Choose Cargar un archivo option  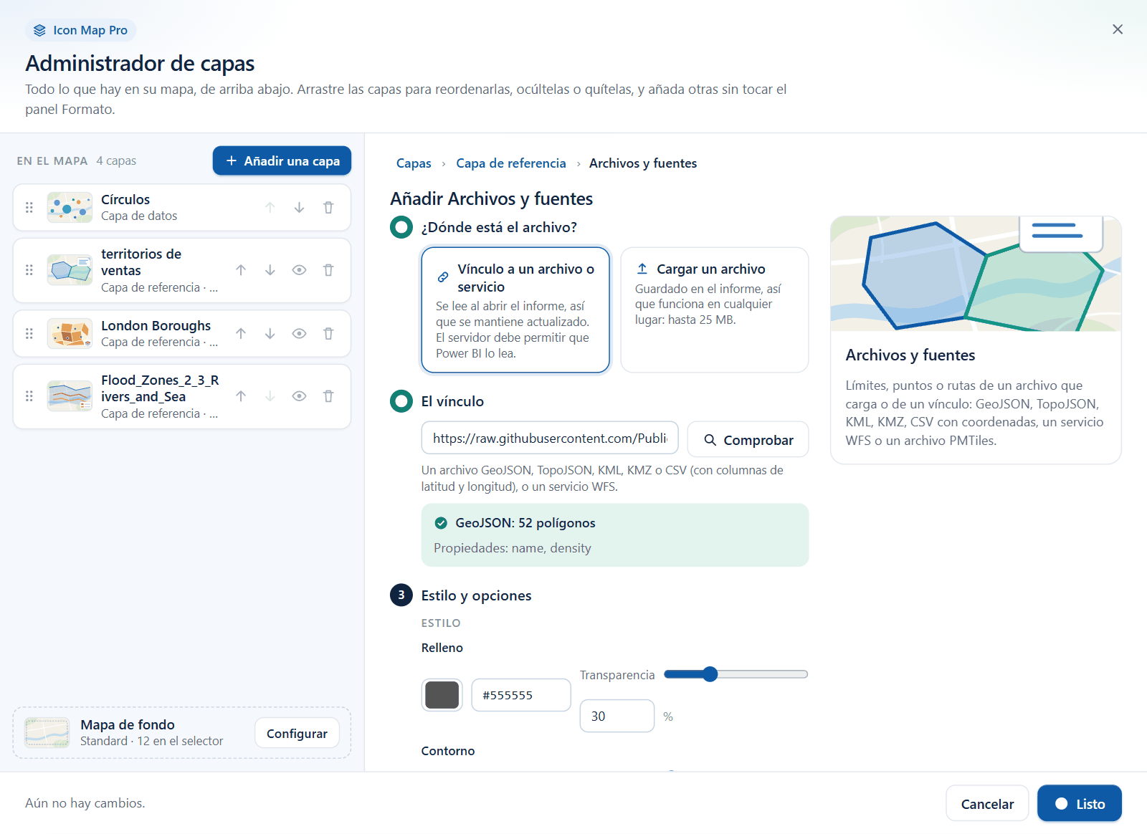pyautogui.click(x=715, y=310)
